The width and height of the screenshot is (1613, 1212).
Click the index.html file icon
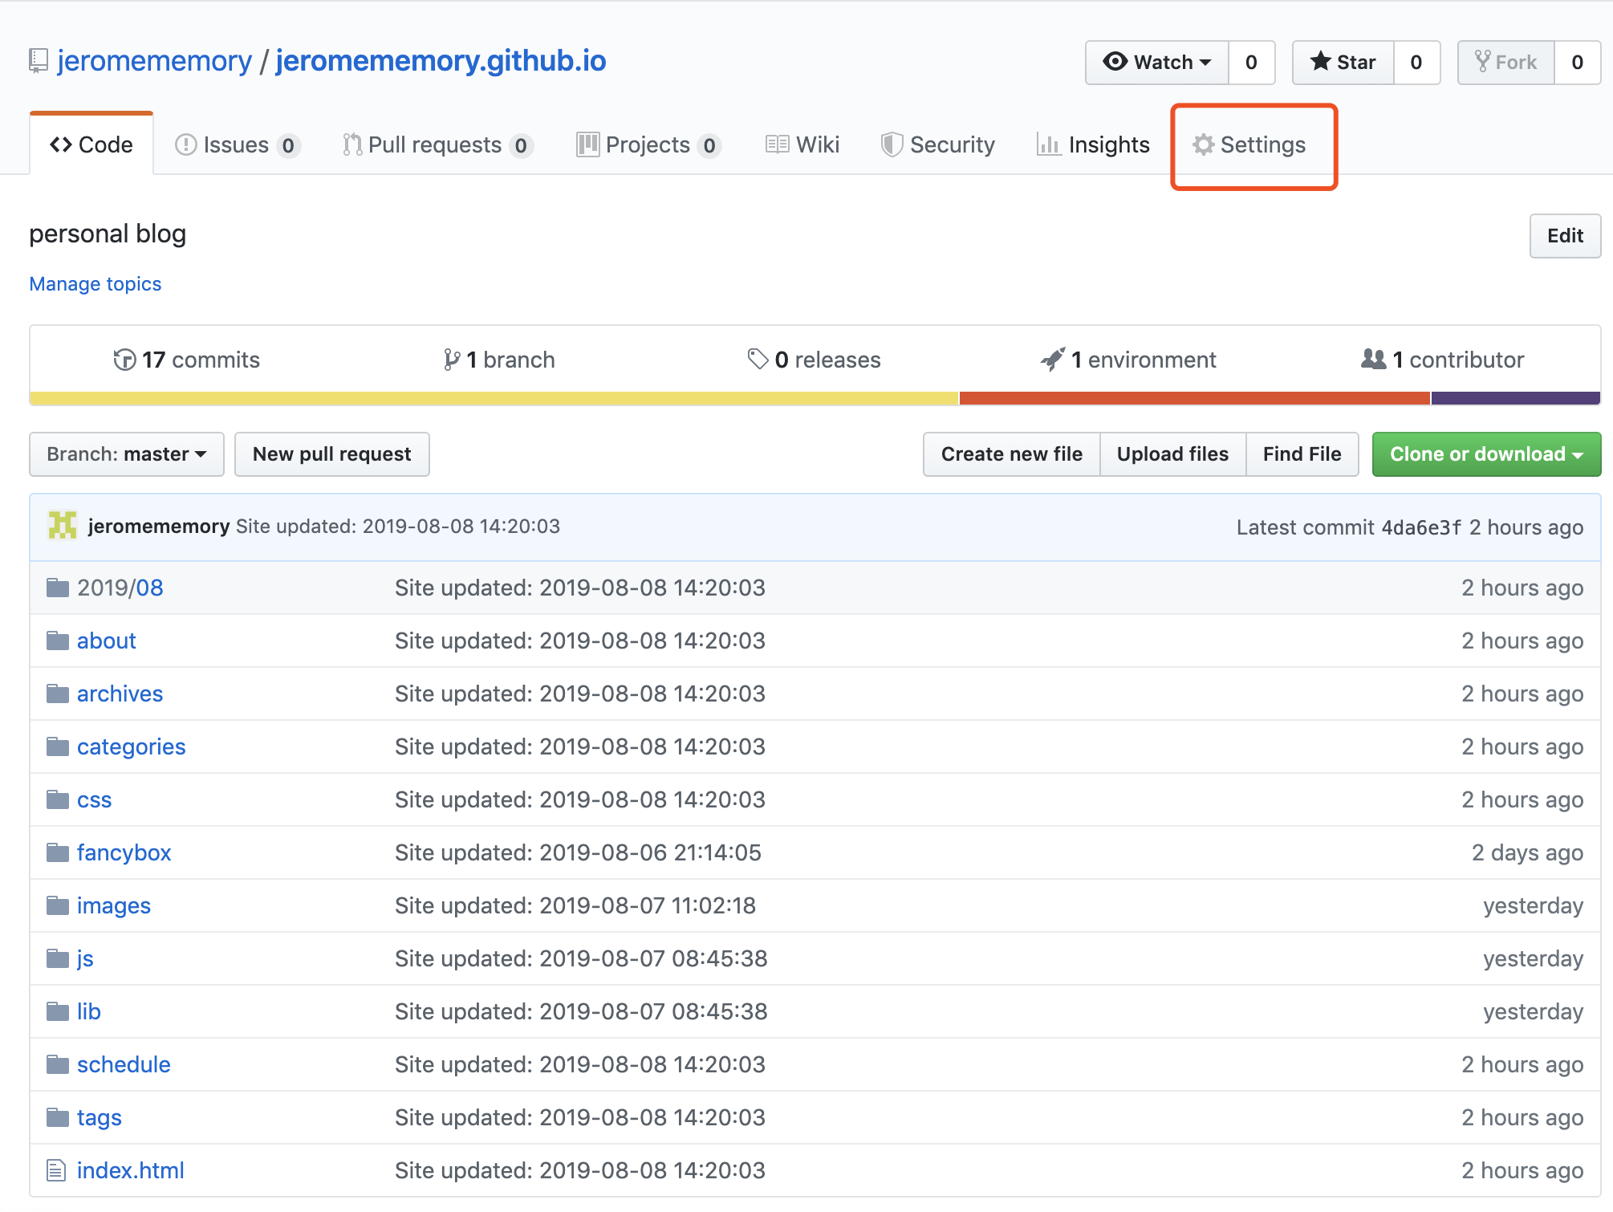pos(56,1170)
